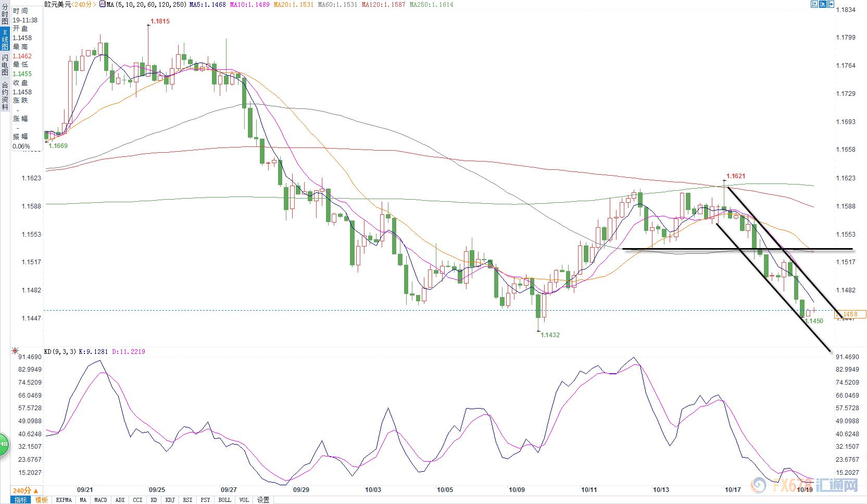867x504 pixels.
Task: Click the 10/09 date on time axis
Action: point(517,490)
